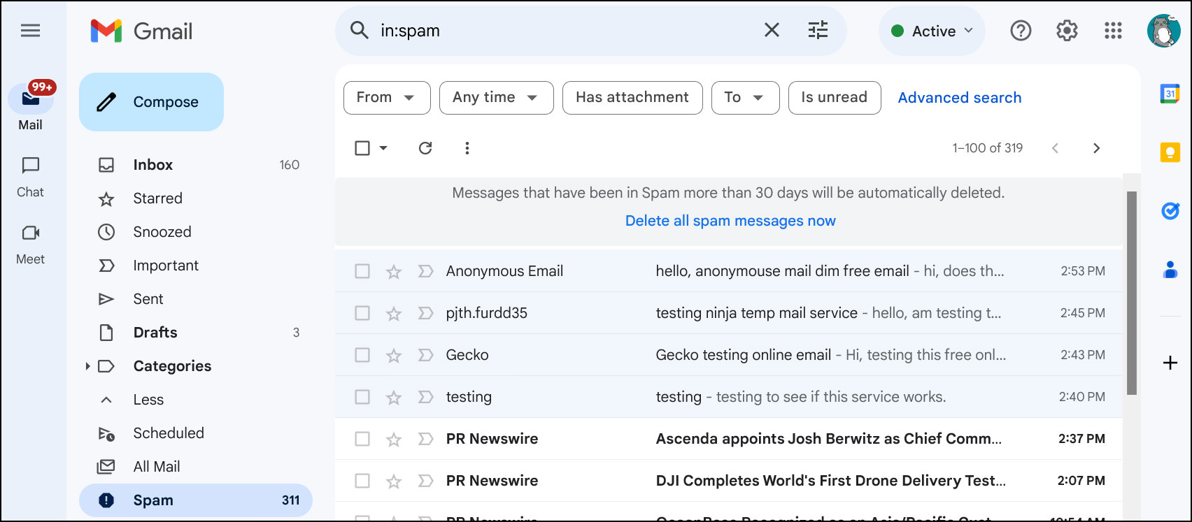Click the Gmail logo

(x=141, y=31)
